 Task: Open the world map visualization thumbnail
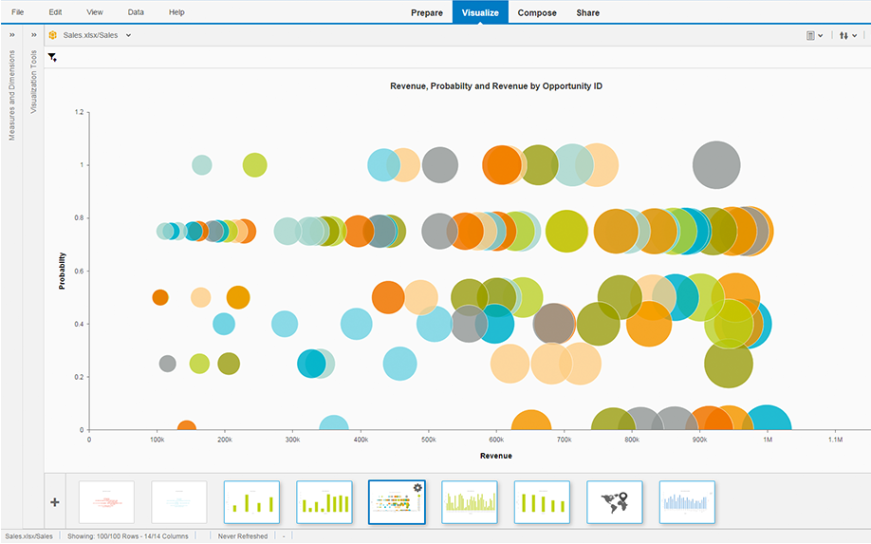614,501
